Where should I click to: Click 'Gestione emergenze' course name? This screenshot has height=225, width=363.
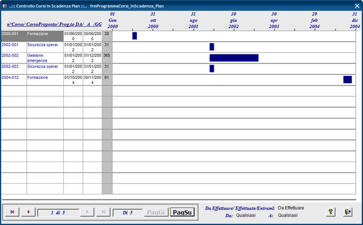[x=37, y=58]
